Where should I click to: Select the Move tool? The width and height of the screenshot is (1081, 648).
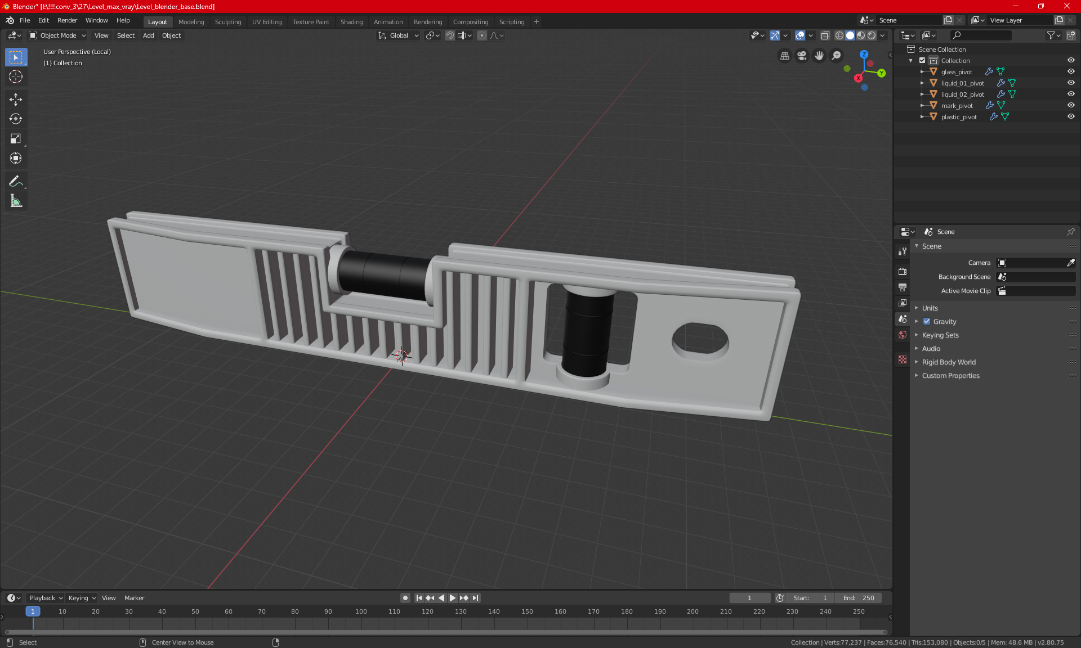click(x=16, y=100)
